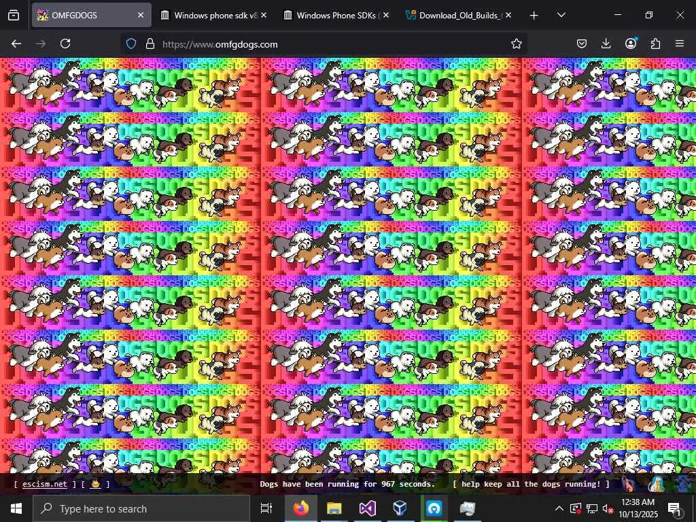Open VirtualBox from the taskbar
Viewport: 696px width, 522px height.
click(x=401, y=508)
